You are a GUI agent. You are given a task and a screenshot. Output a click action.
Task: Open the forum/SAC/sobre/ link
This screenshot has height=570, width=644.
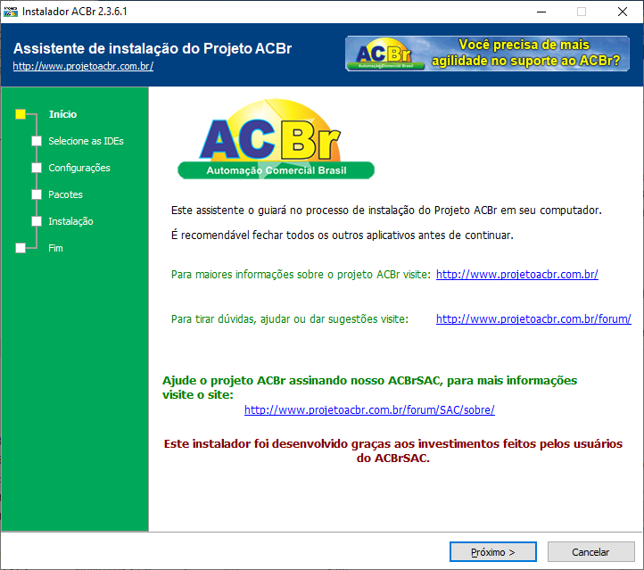tap(369, 409)
